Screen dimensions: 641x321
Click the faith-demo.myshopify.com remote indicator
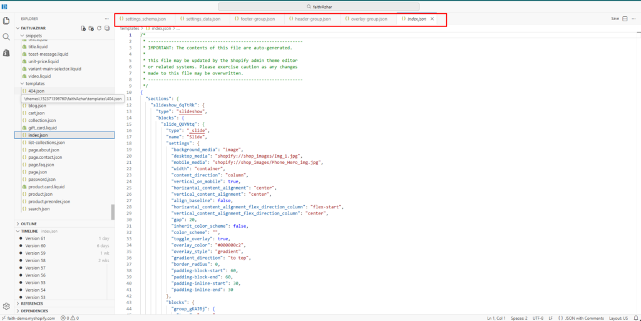(28, 318)
